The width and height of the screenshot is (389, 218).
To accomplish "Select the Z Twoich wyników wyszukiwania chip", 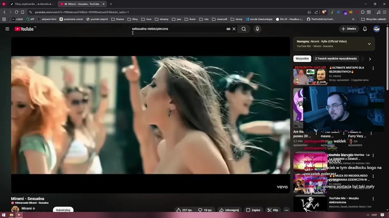I will point(336,59).
